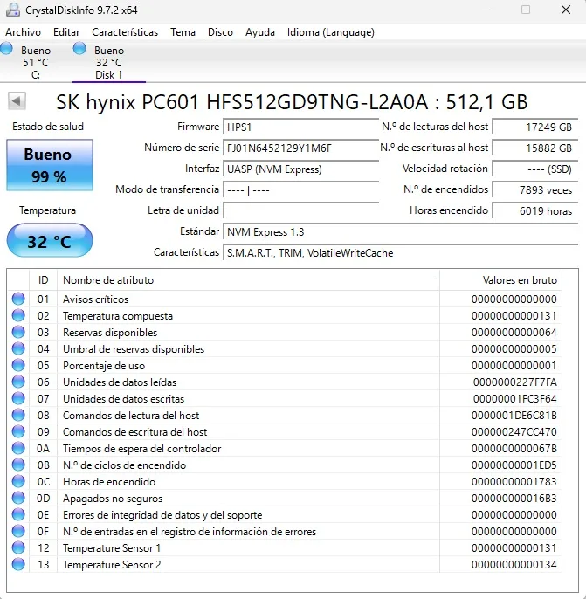Screen dimensions: 586x599
Task: Select raw value 000000000067B
Action: click(x=514, y=449)
